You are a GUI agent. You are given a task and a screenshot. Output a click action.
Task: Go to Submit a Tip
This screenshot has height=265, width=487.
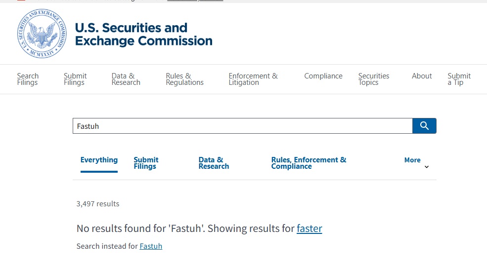[459, 79]
